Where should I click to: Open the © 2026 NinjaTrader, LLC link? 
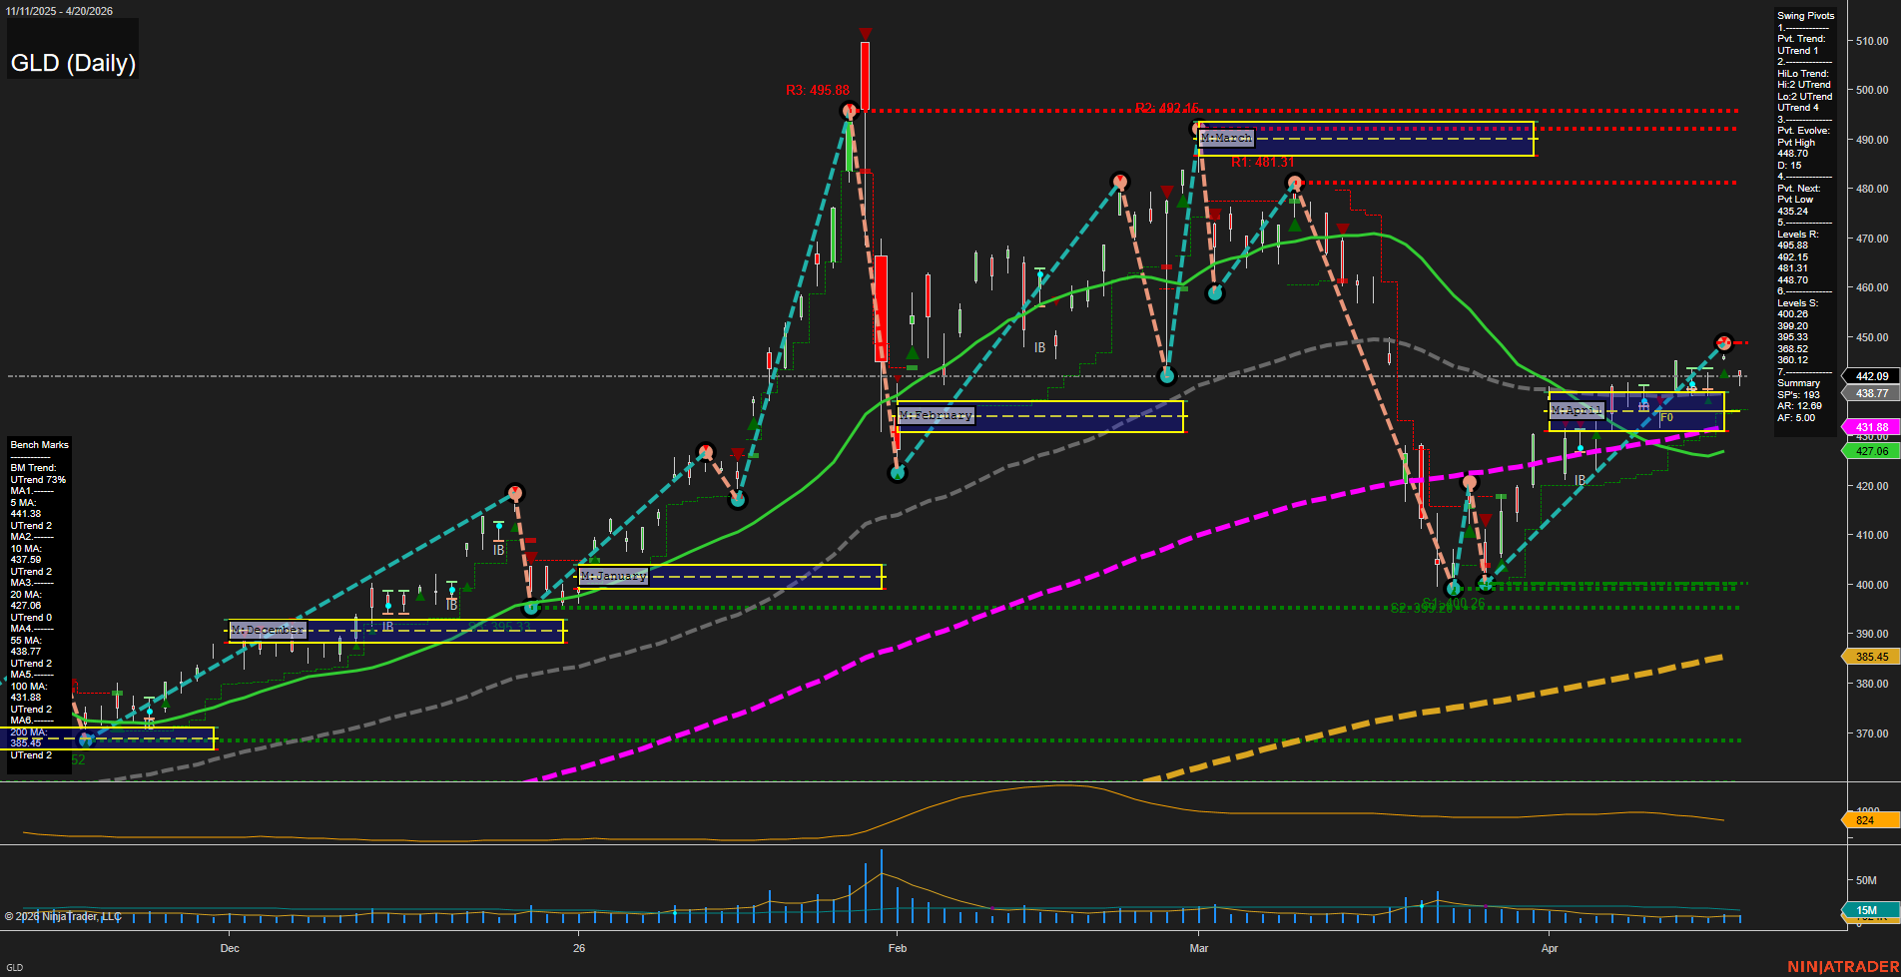click(62, 915)
